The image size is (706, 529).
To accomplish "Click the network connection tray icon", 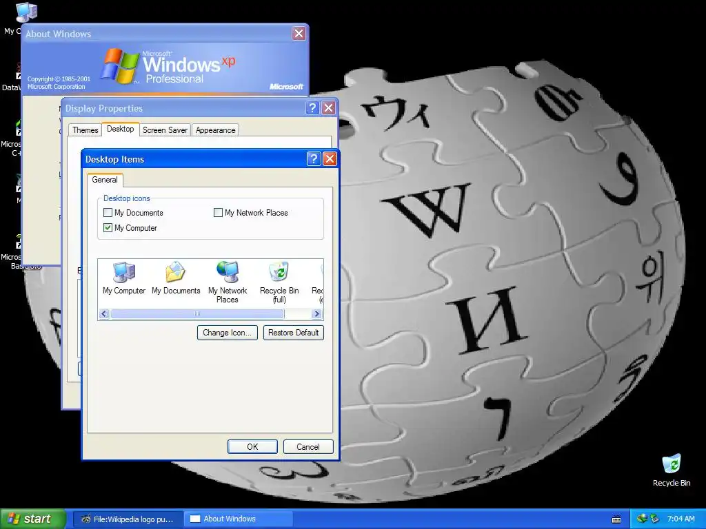I will (642, 519).
